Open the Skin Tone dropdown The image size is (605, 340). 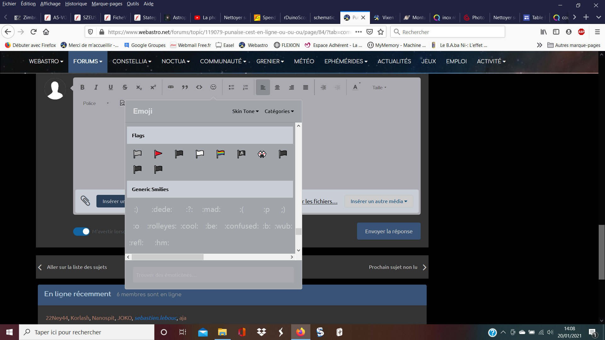[245, 111]
